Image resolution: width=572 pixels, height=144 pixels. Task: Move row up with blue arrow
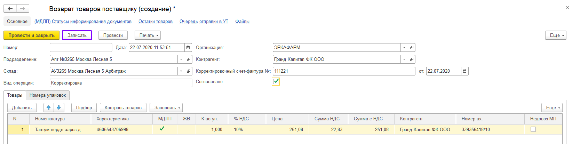tap(49, 108)
